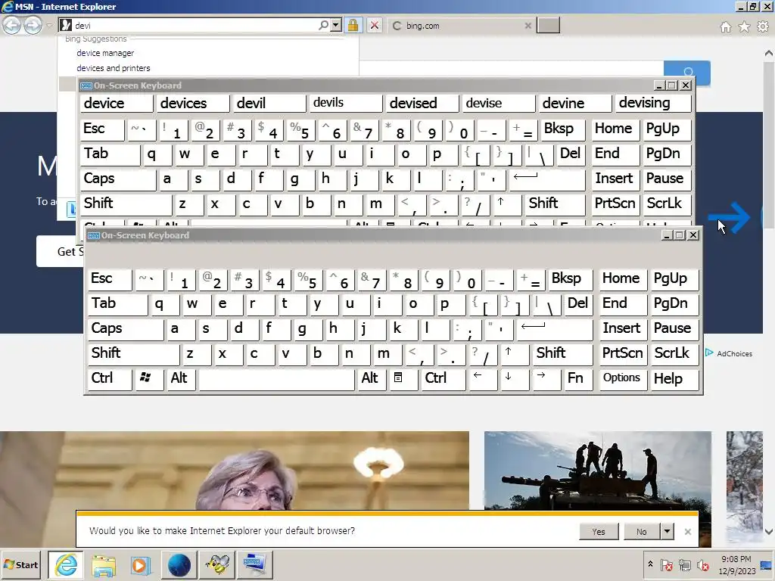
Task: Choose 'devine' word prediction
Action: [x=575, y=103]
